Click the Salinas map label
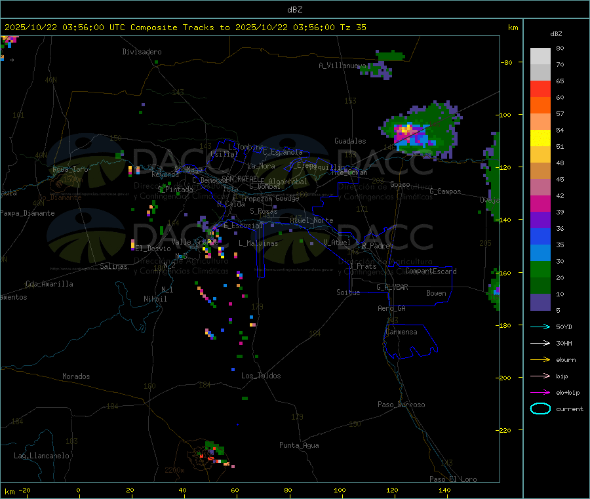Screen dimensions: 590x499 (x=113, y=266)
